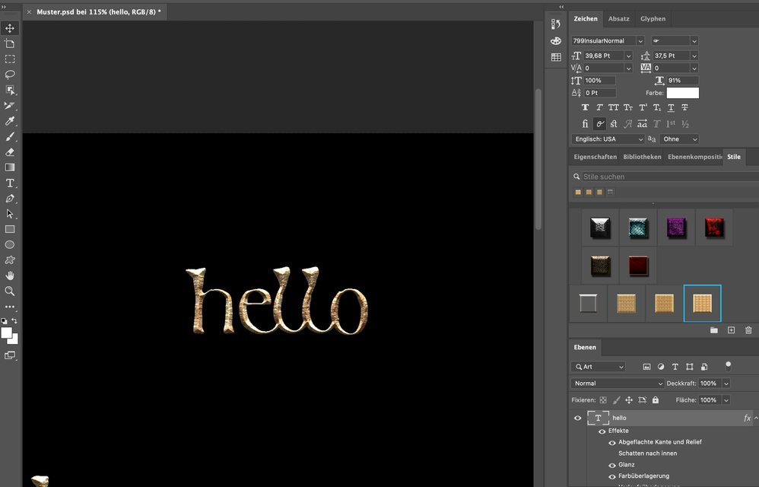Pick the Hand tool
759x487 pixels.
point(10,275)
